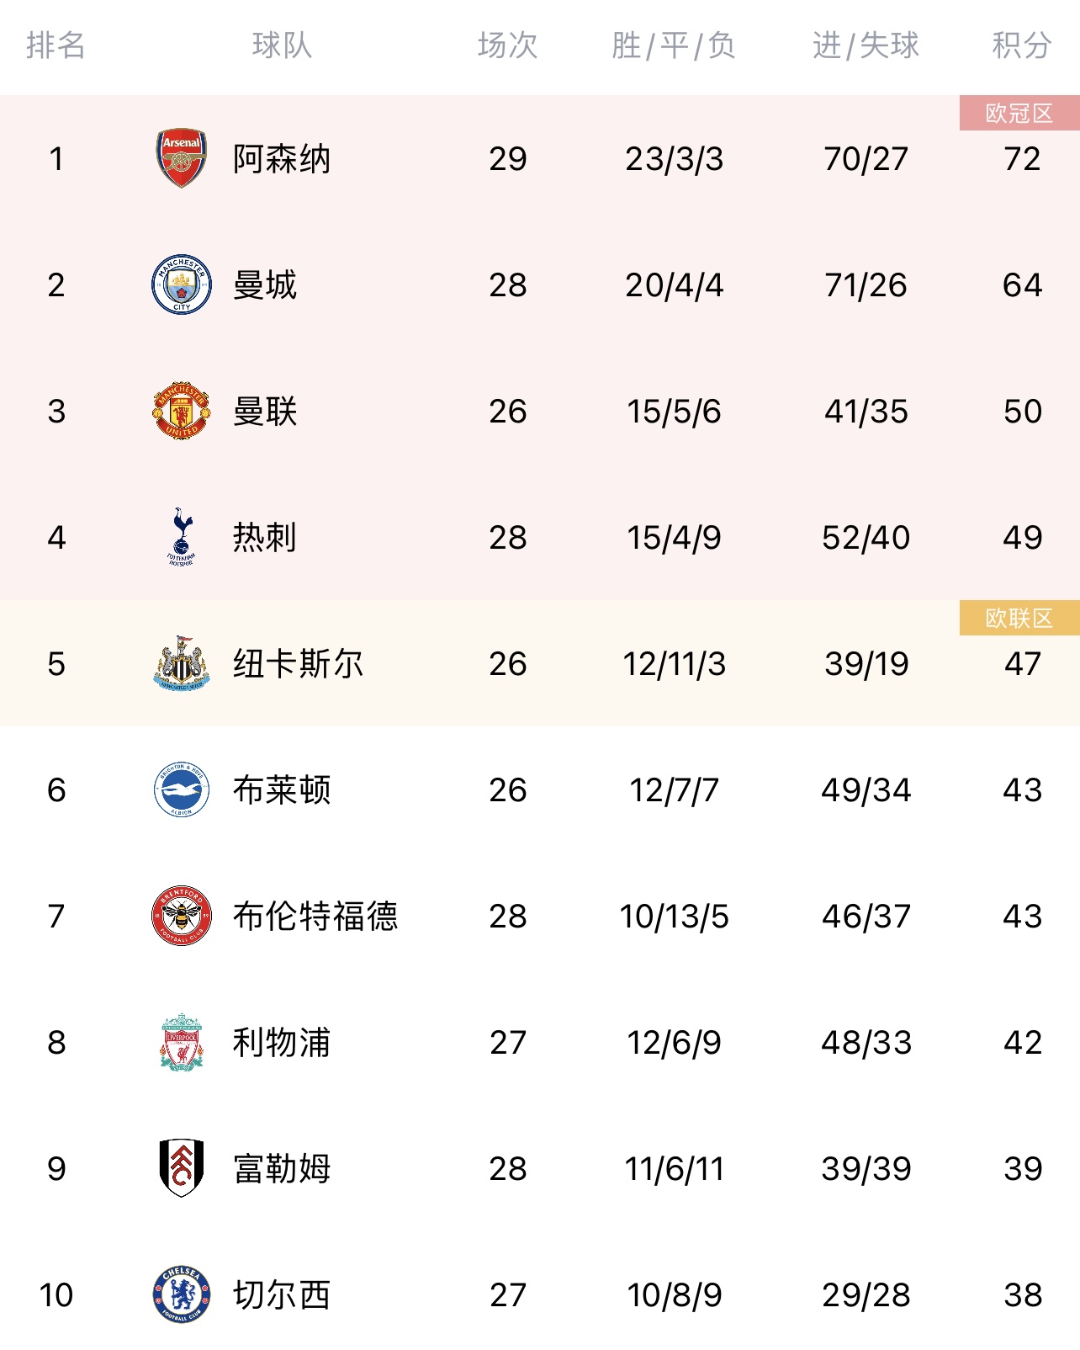Screen dimensions: 1080x1350
Task: Click the Chelsea lion crest
Action: (x=182, y=1294)
